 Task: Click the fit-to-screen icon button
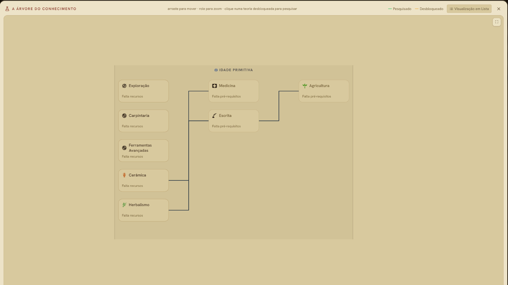click(497, 22)
